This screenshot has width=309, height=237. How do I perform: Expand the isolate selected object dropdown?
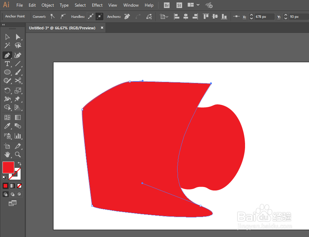164,16
